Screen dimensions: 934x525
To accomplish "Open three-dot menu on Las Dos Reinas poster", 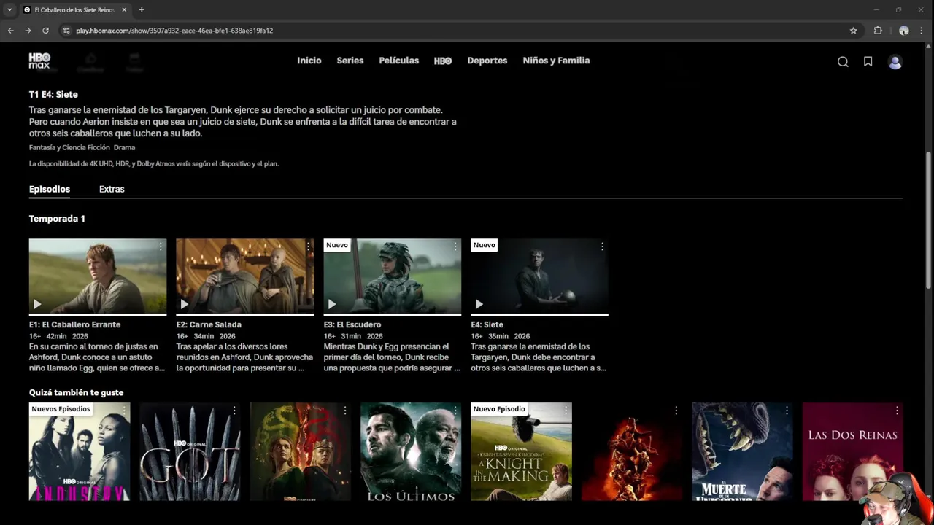I will click(x=897, y=411).
